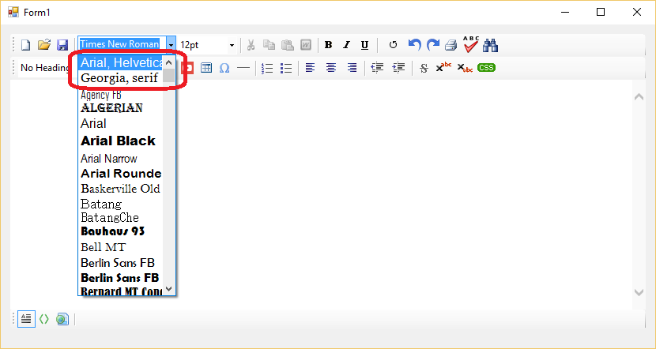Increase the paragraph indent
This screenshot has width=656, height=349.
(398, 68)
